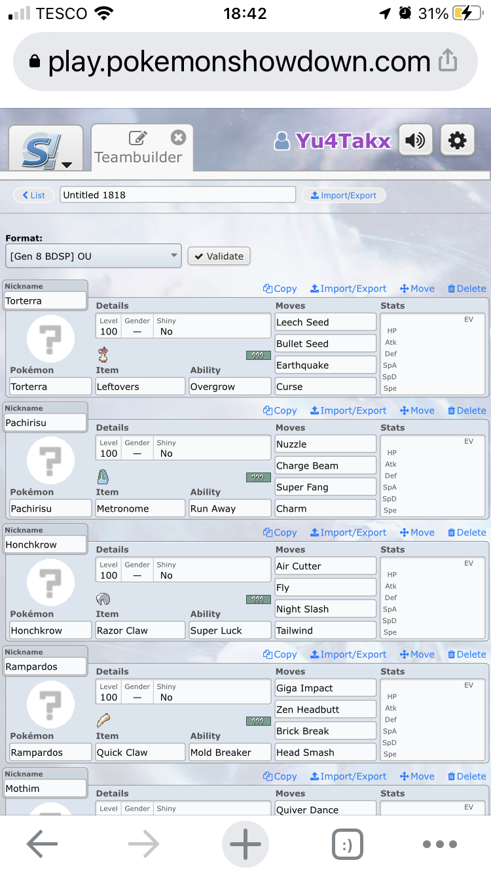Click Torterra's Leftovers item icon
491x873 pixels.
103,355
